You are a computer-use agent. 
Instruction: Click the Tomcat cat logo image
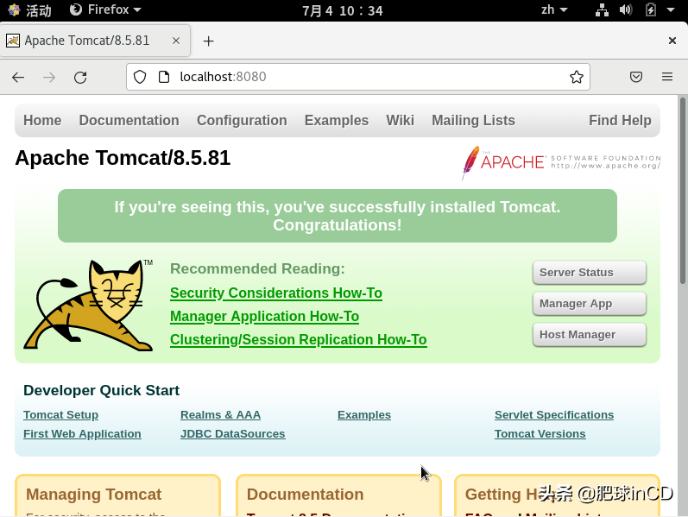coord(89,305)
